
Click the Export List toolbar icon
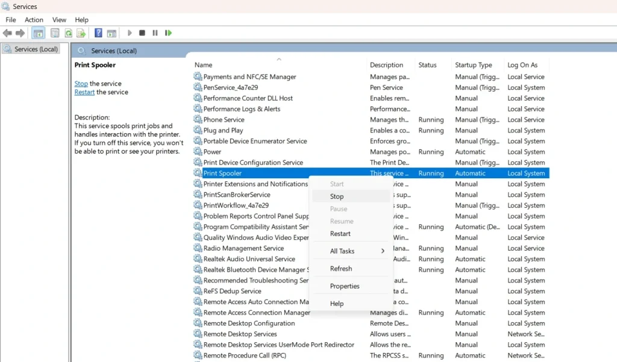80,33
